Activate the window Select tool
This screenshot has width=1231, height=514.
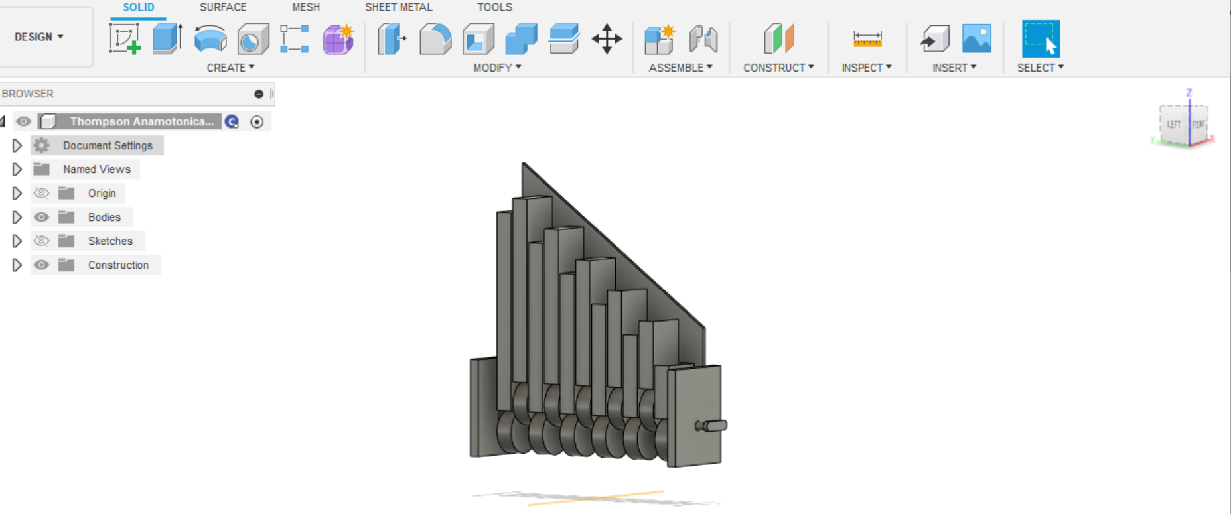(x=1041, y=38)
